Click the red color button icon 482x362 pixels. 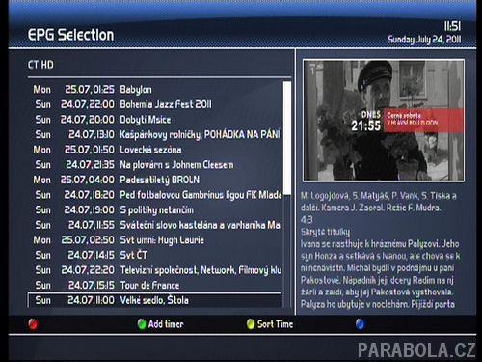[33, 324]
